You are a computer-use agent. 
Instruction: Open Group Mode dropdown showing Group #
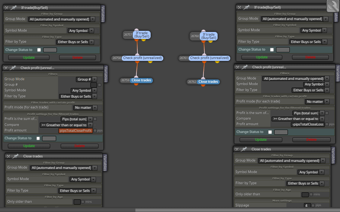pos(87,79)
